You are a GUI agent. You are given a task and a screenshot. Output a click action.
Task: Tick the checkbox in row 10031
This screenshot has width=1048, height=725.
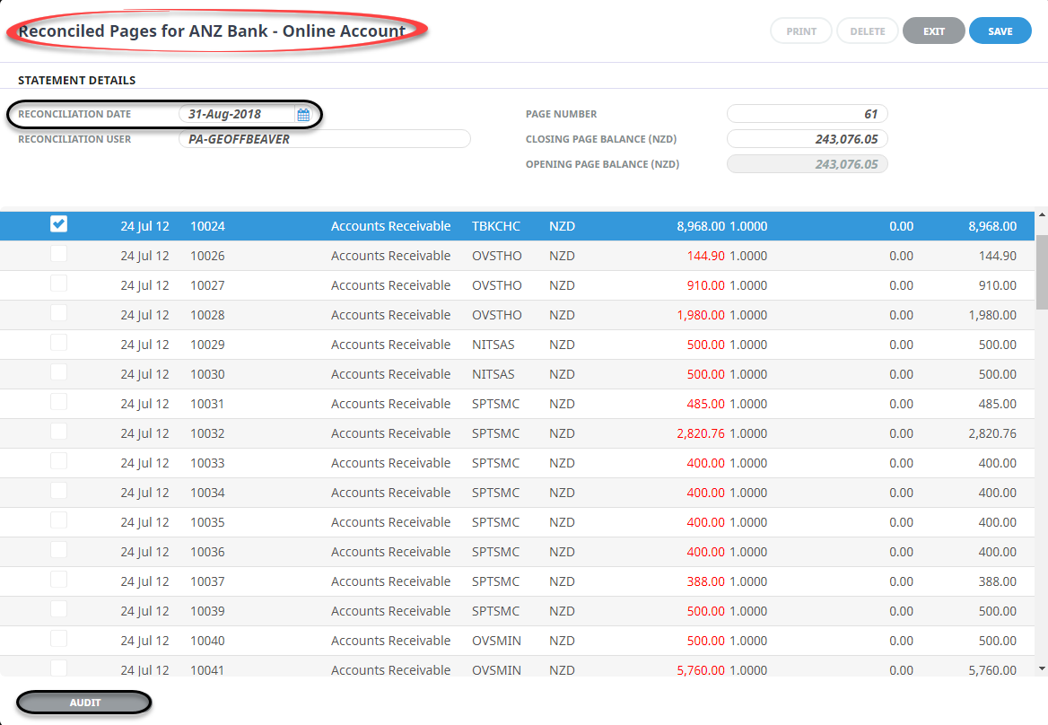[59, 402]
